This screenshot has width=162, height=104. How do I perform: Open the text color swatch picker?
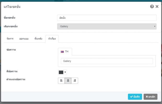coord(62,72)
